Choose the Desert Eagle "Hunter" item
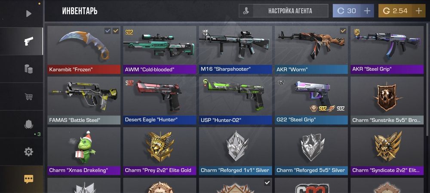This screenshot has height=193, width=430. pyautogui.click(x=160, y=101)
